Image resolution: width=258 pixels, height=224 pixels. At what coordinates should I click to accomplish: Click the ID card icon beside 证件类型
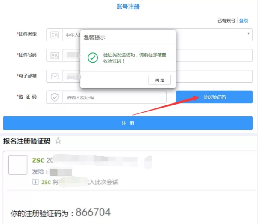tap(54, 35)
